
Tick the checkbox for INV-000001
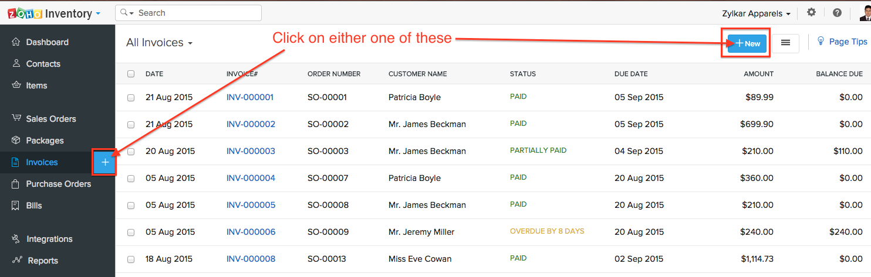pyautogui.click(x=131, y=98)
